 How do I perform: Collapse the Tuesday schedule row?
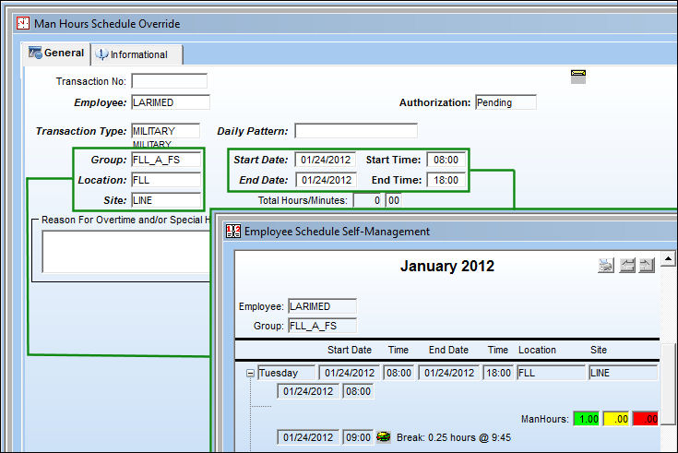tap(250, 373)
